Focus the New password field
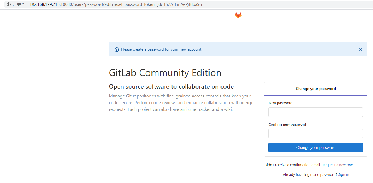This screenshot has width=373, height=183. (316, 112)
